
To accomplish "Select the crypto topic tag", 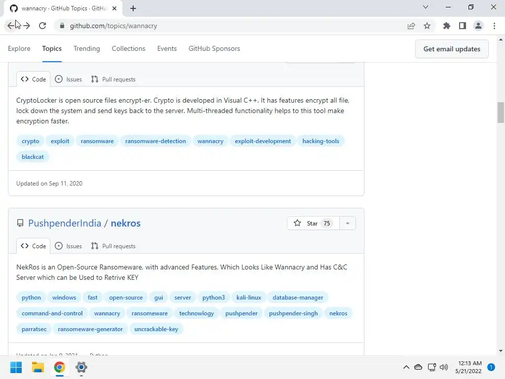I will tap(30, 141).
